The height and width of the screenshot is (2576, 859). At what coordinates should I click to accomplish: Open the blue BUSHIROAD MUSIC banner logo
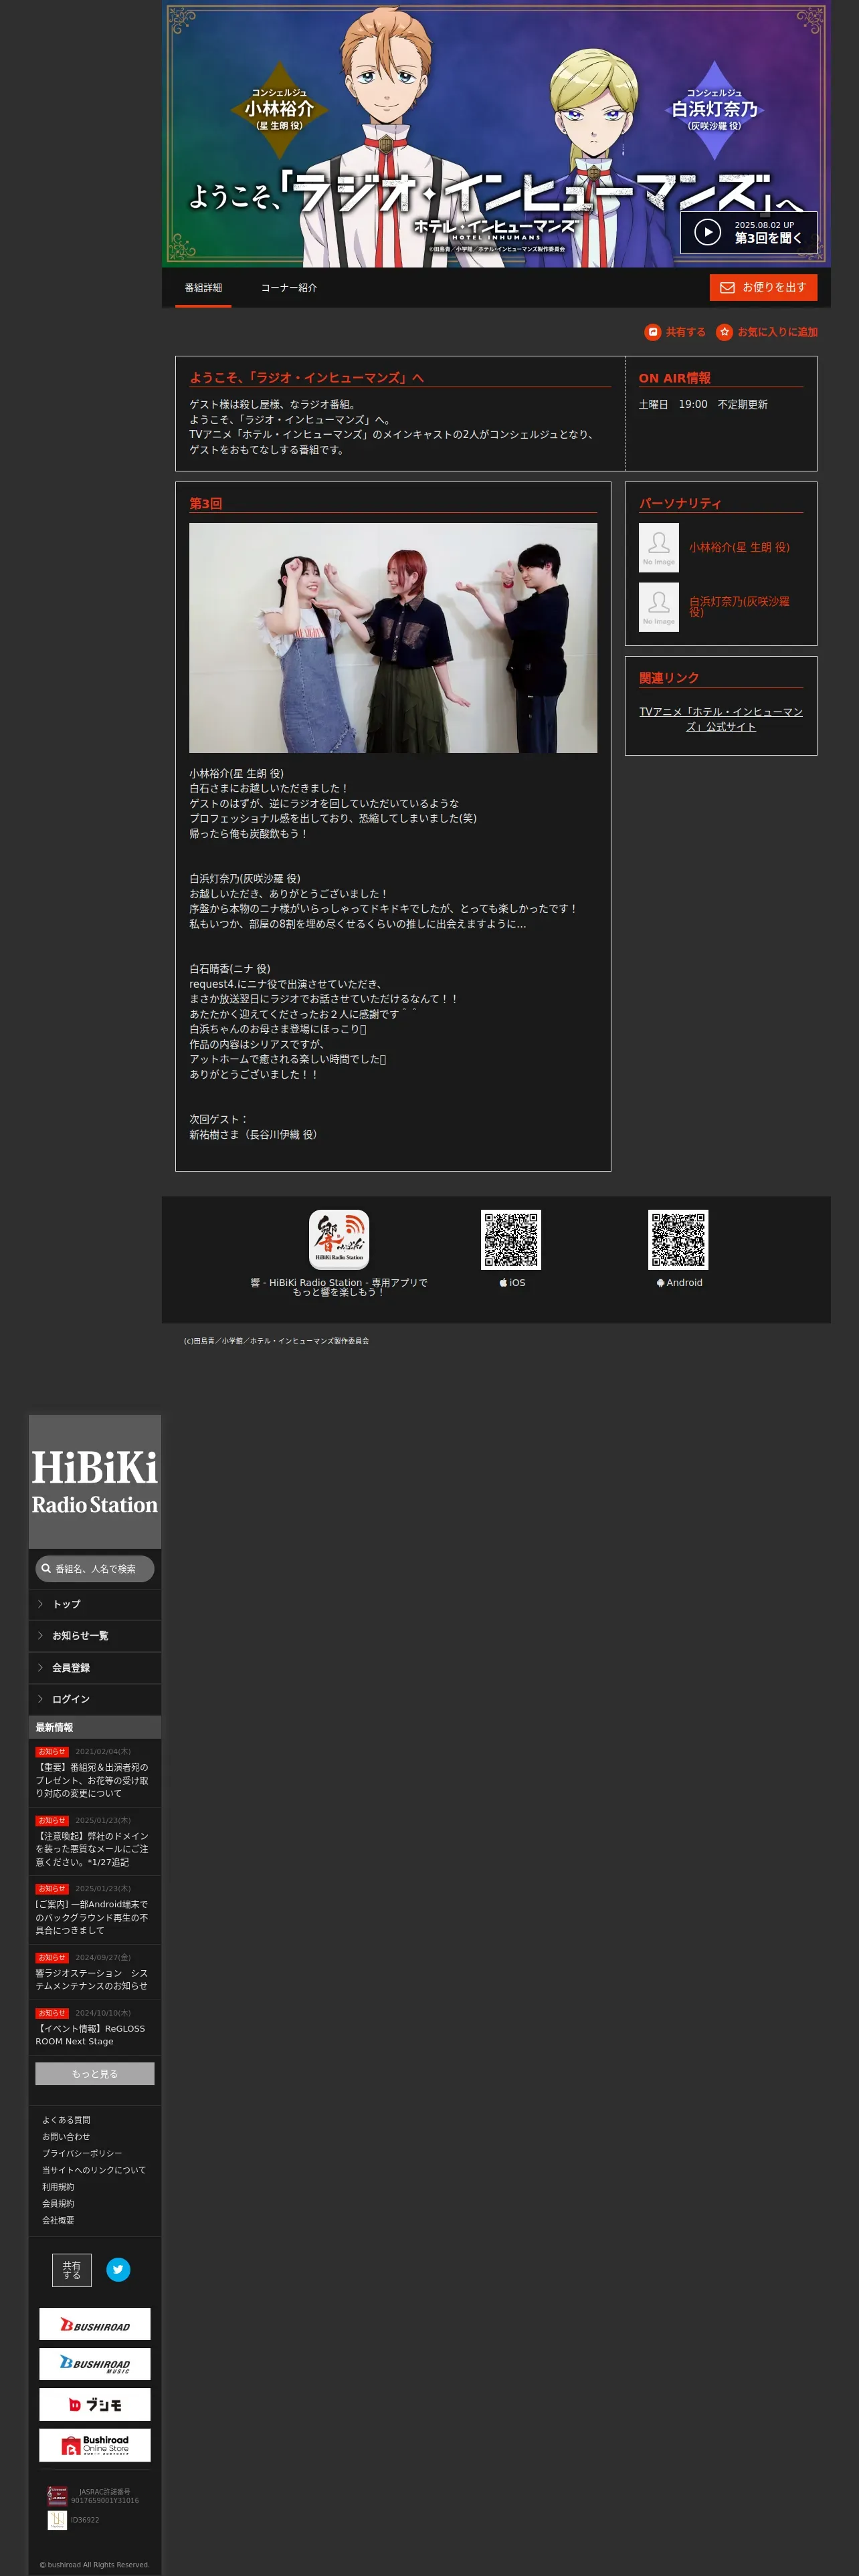point(95,2364)
